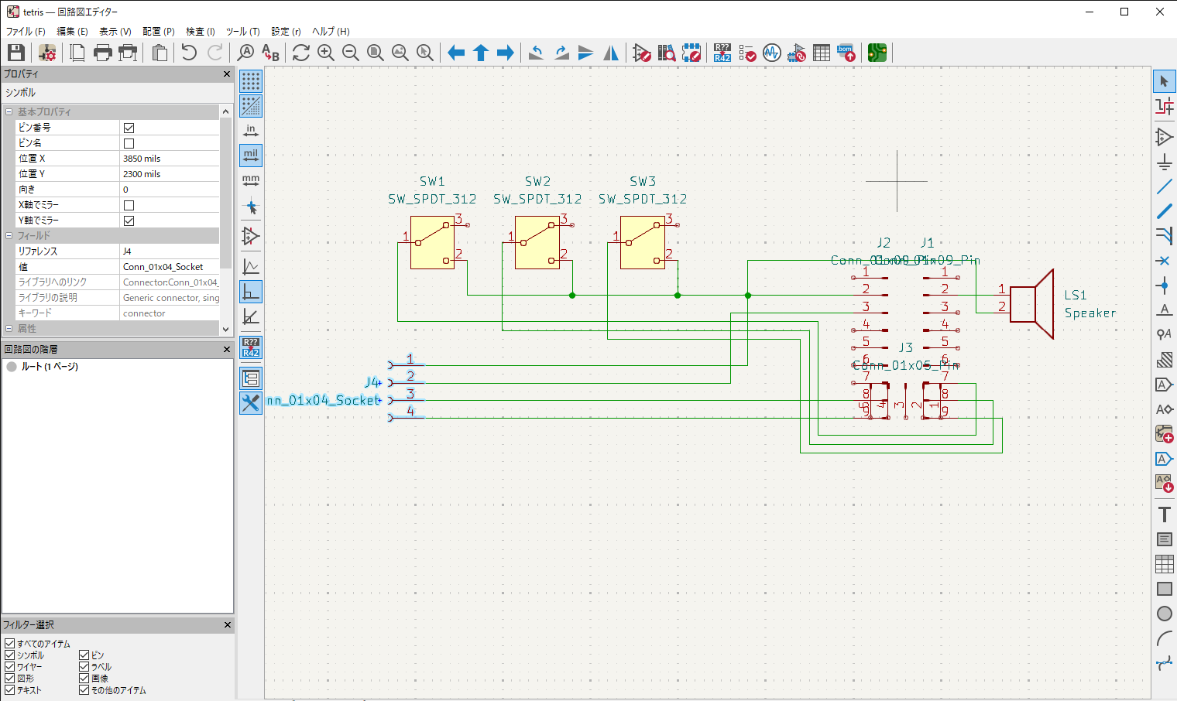Screen dimensions: 1177x701
Task: Enable X軸でミラー checkbox
Action: (129, 205)
